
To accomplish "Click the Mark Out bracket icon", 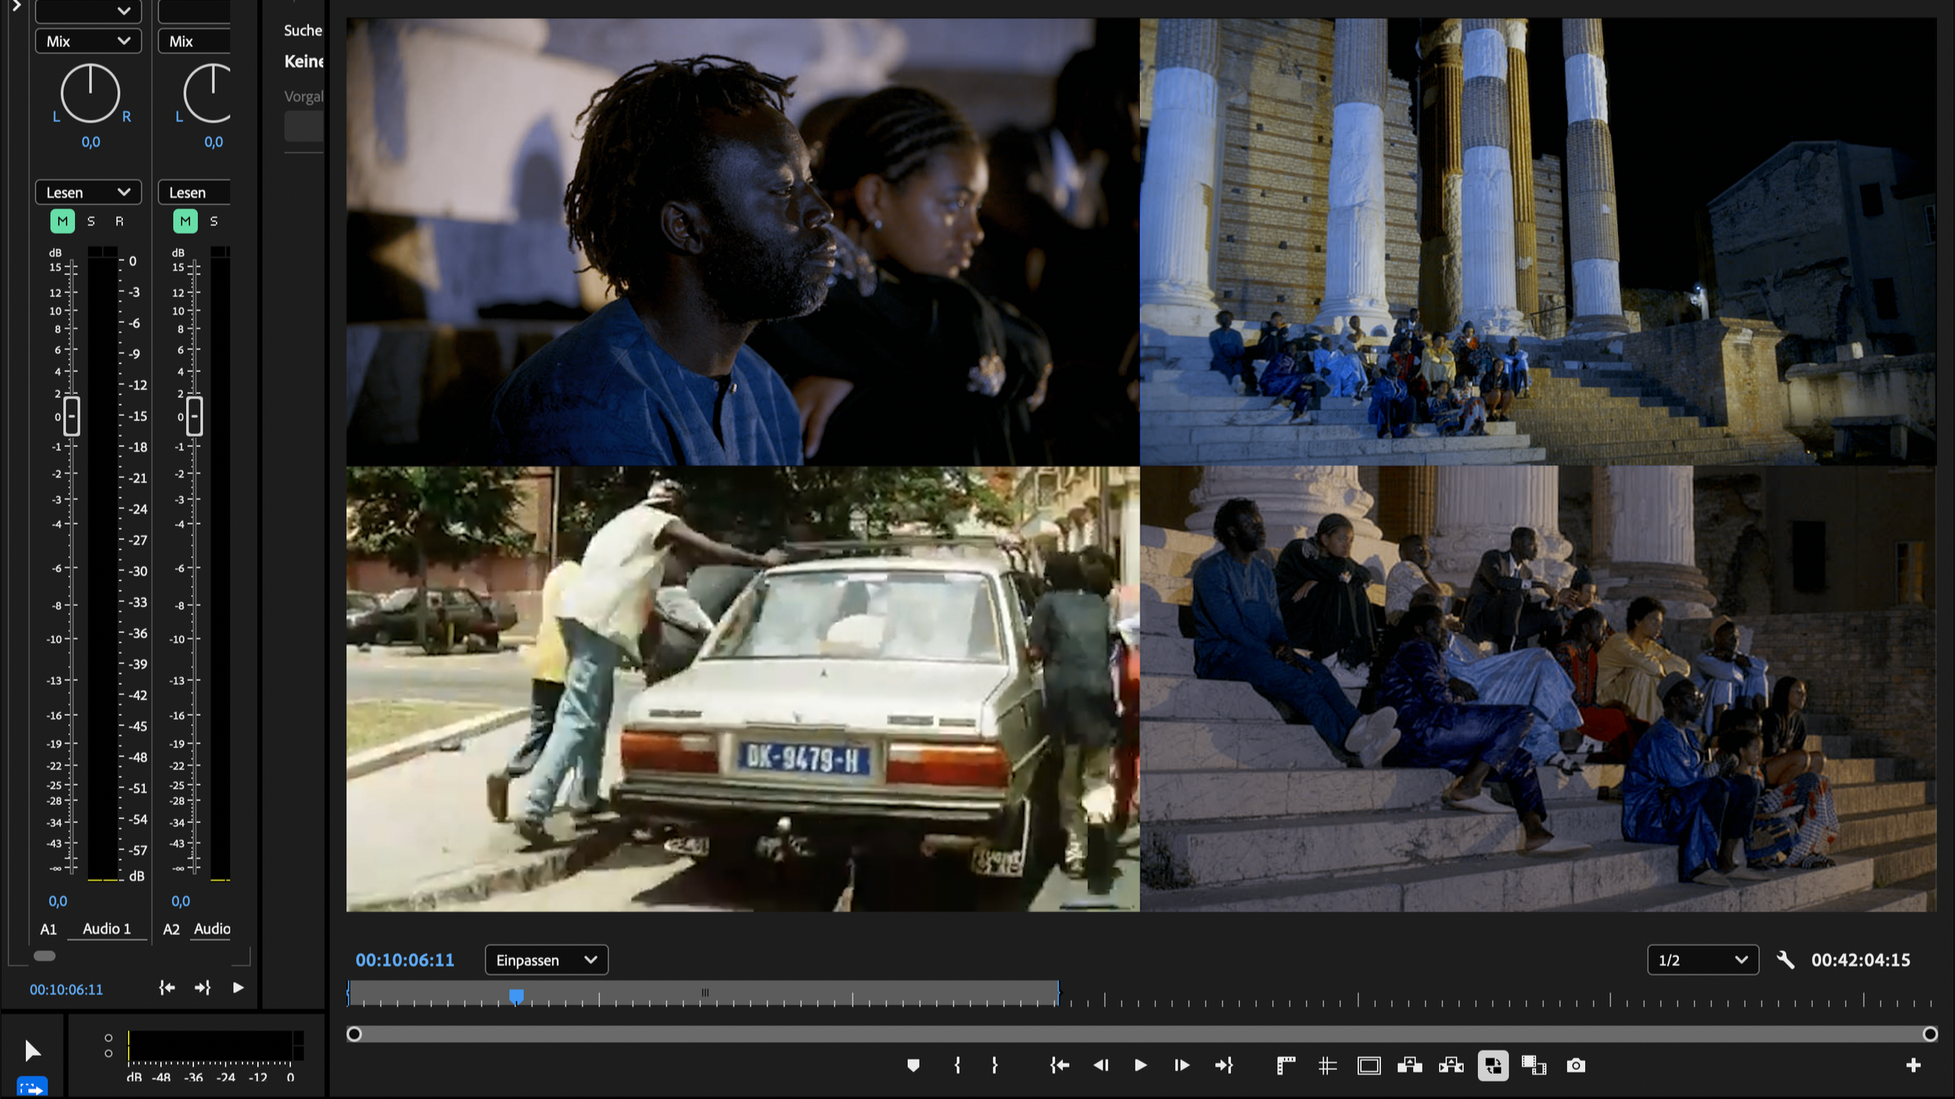I will pyautogui.click(x=995, y=1065).
